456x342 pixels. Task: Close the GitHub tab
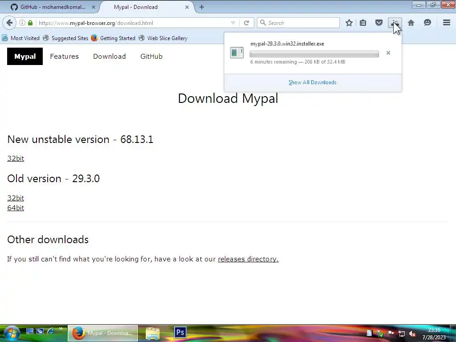[x=94, y=7]
